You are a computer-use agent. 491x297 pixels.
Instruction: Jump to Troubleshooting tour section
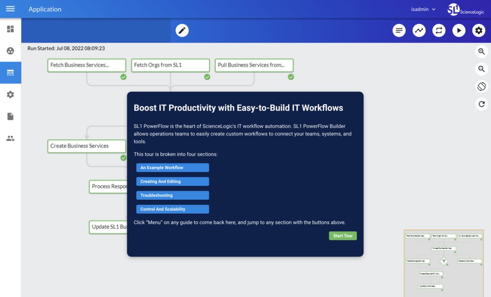click(x=173, y=195)
